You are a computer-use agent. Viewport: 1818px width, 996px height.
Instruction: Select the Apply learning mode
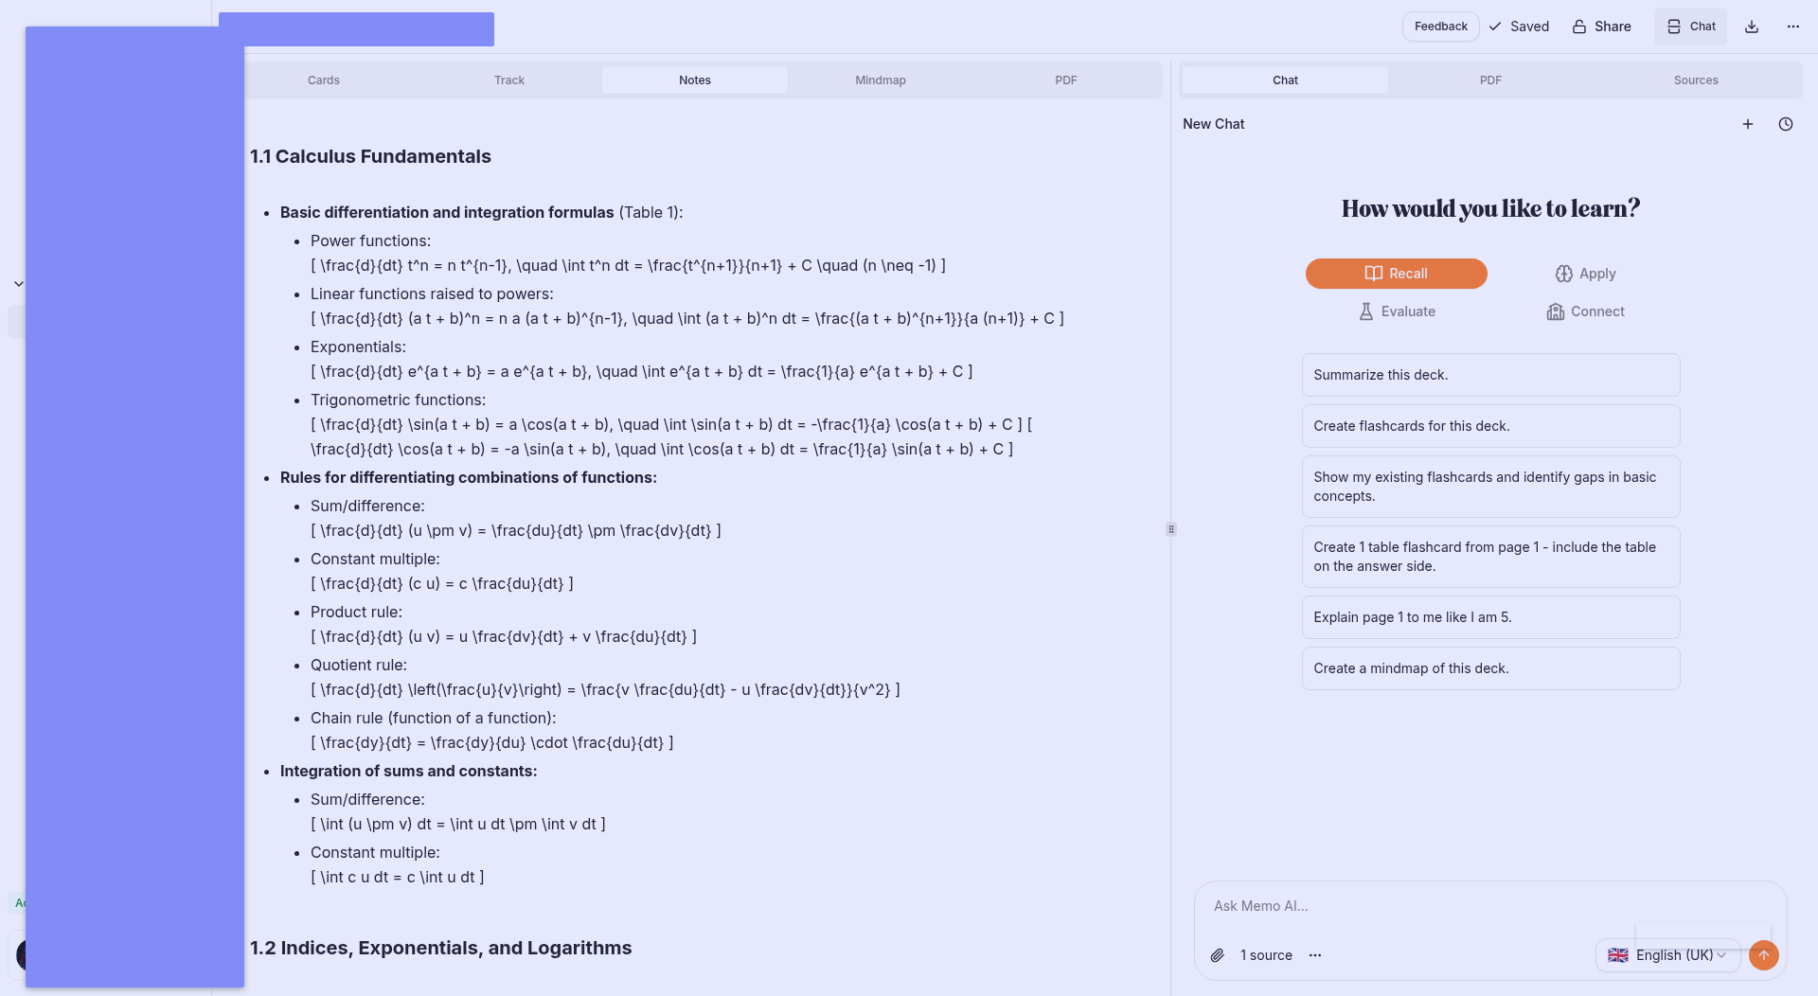(x=1585, y=274)
